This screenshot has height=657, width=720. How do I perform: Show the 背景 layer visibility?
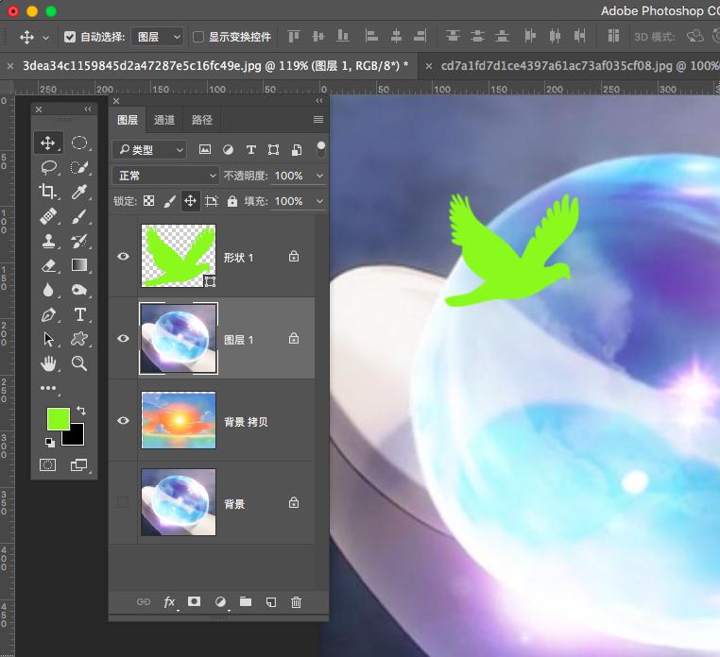point(123,503)
